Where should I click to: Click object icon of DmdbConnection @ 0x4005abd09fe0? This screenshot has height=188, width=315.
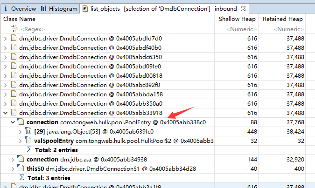[14, 66]
